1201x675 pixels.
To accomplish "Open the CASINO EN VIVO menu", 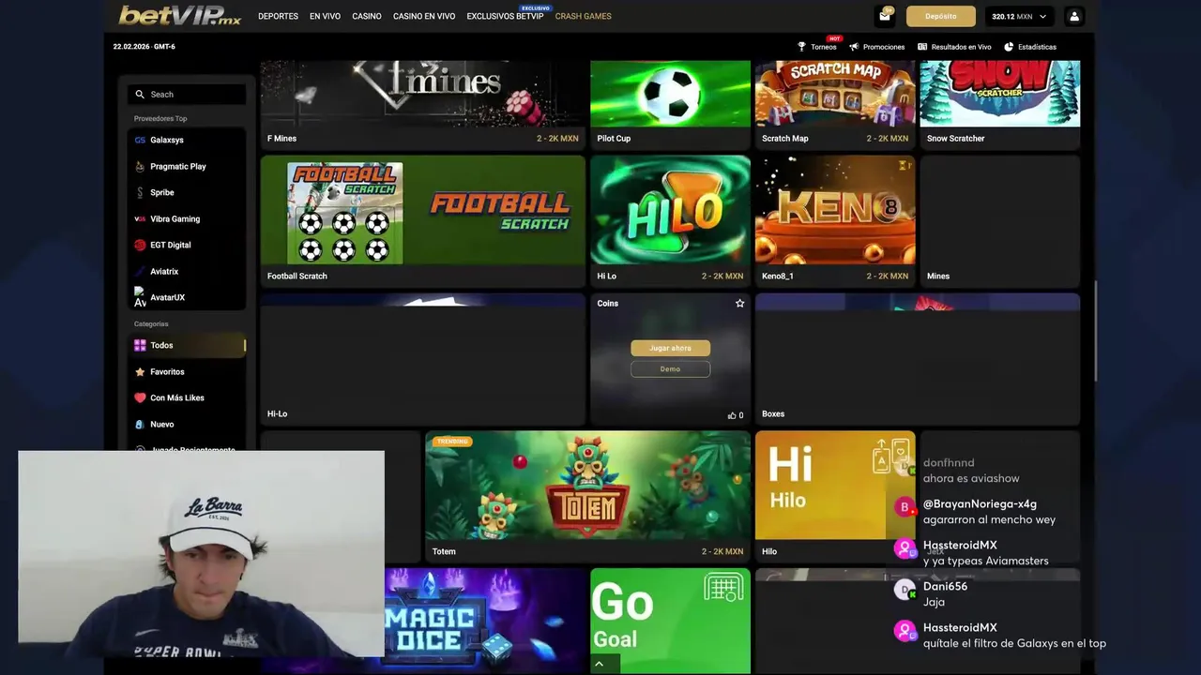I will coord(424,16).
